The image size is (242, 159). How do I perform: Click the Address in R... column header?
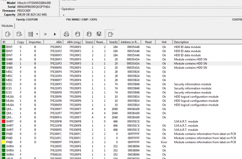click(130, 42)
